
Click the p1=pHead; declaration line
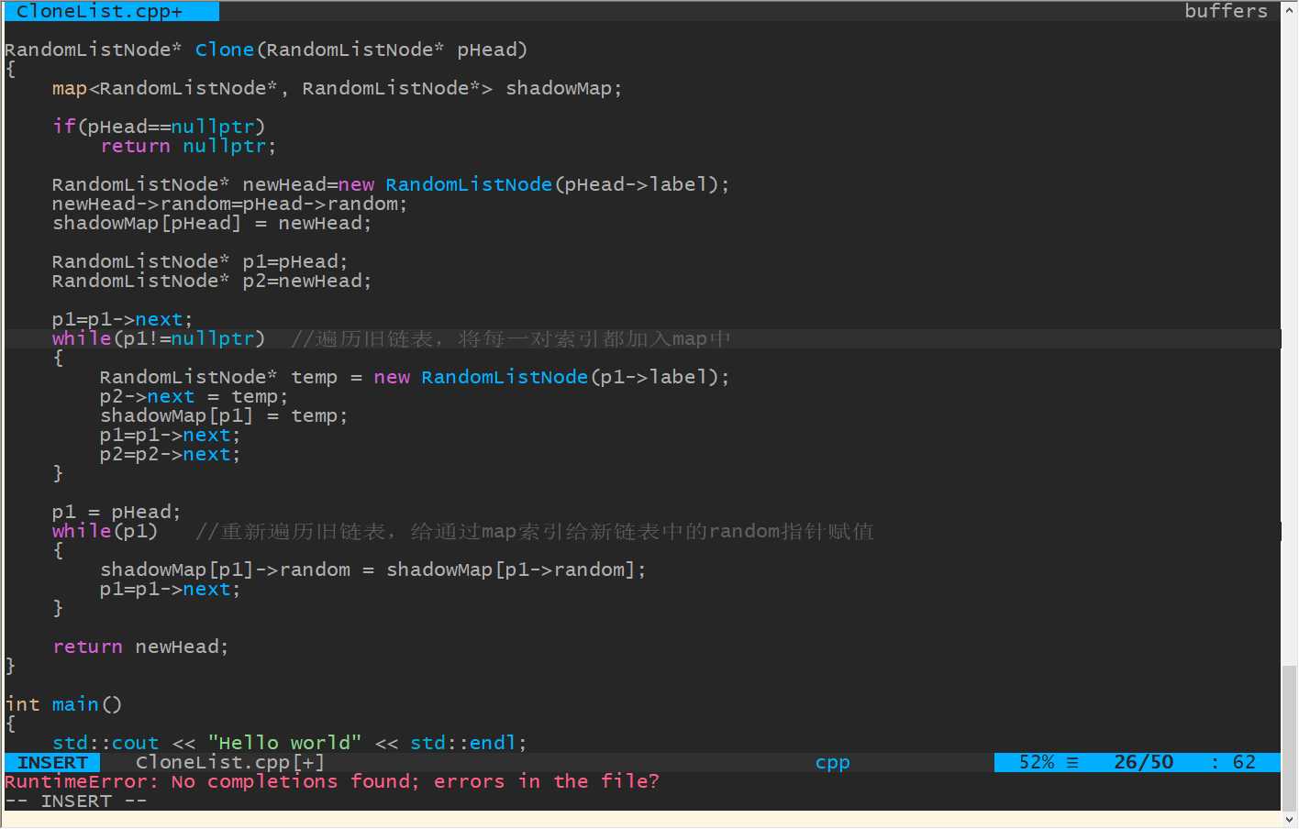pyautogui.click(x=200, y=261)
